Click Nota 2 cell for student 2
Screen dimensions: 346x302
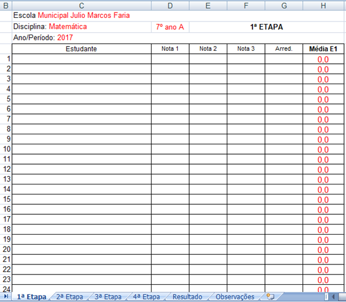[x=208, y=69]
